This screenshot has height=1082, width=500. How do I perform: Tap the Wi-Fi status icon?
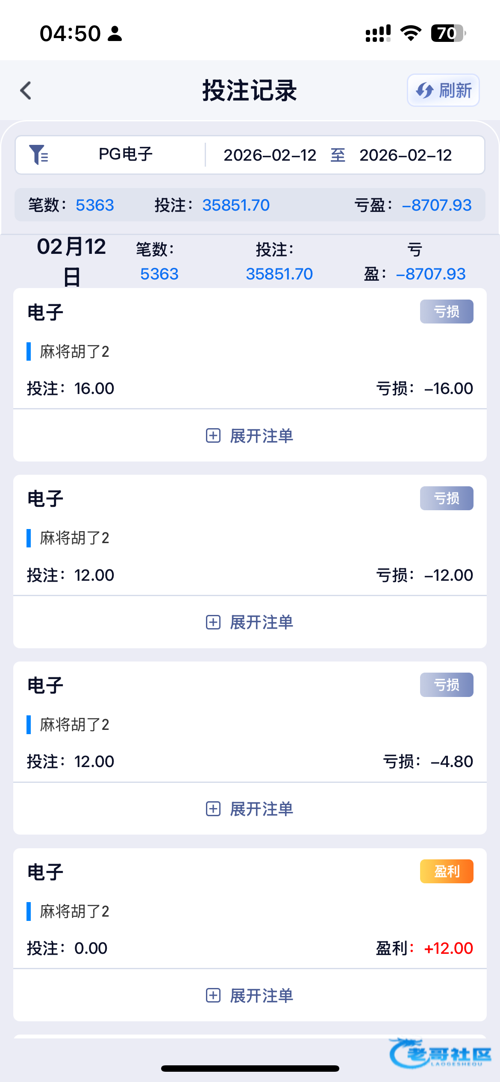(411, 33)
